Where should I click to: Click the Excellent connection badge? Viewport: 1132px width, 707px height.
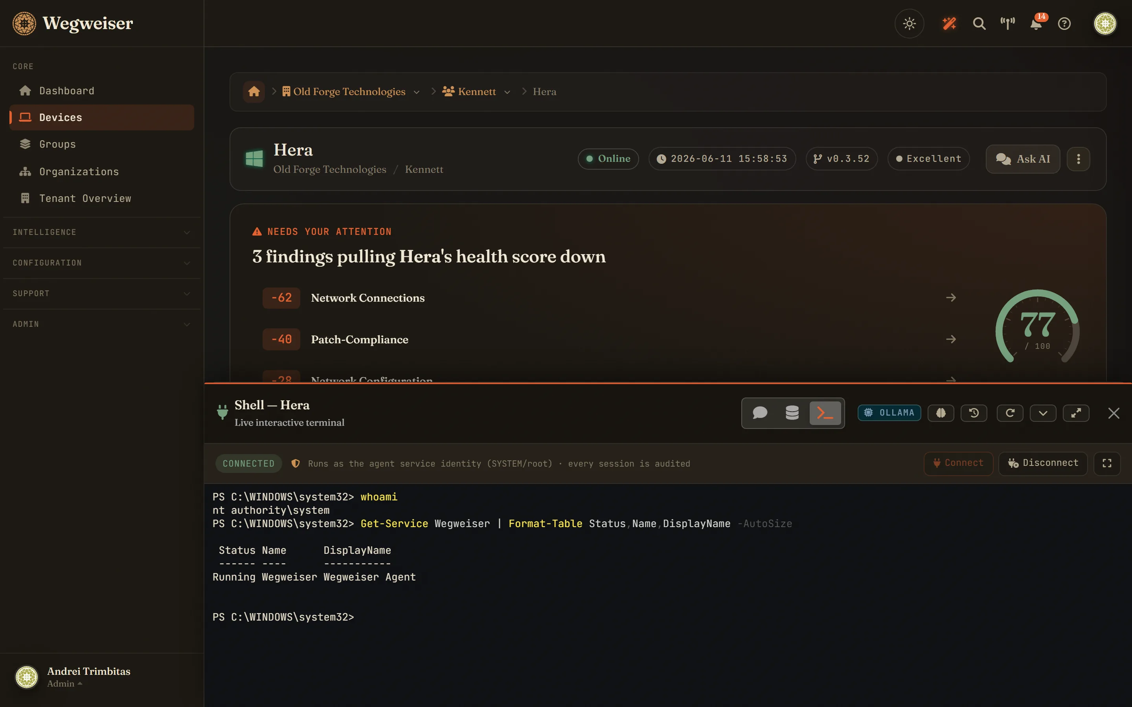(928, 159)
